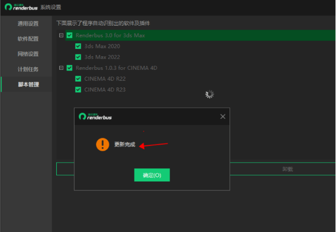Image resolution: width=336 pixels, height=232 pixels.
Task: Go to the 计划任务 tab
Action: (28, 69)
